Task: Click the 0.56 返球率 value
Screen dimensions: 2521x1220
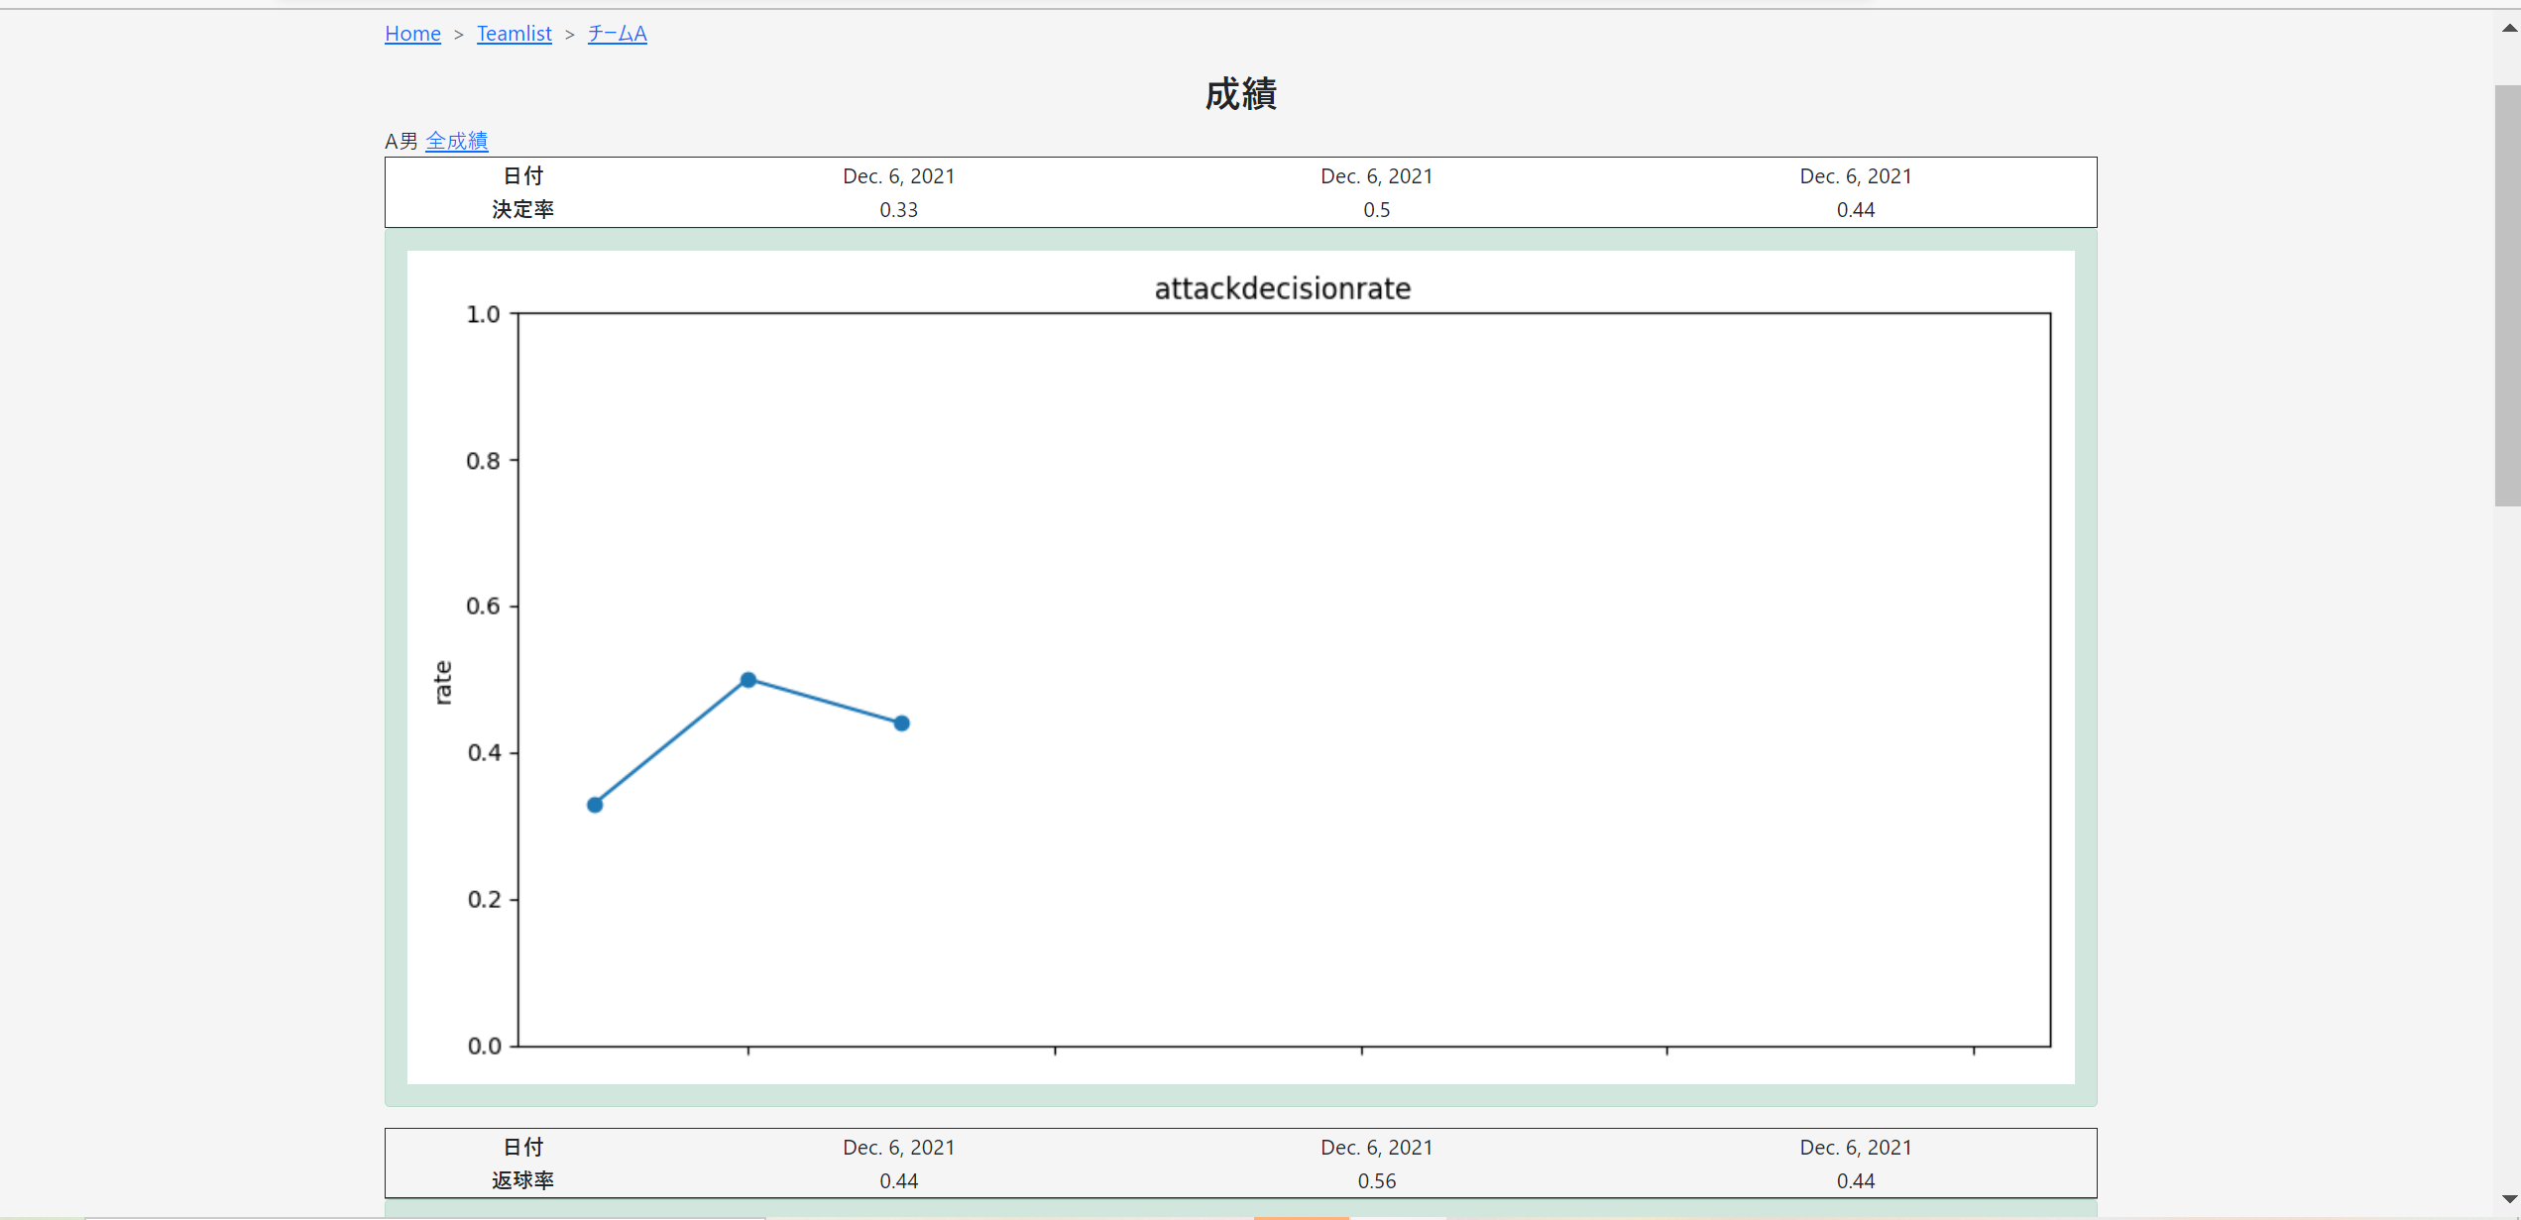Action: coord(1376,1181)
